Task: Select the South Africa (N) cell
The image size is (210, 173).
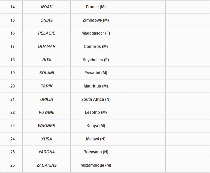Action: pos(96,99)
